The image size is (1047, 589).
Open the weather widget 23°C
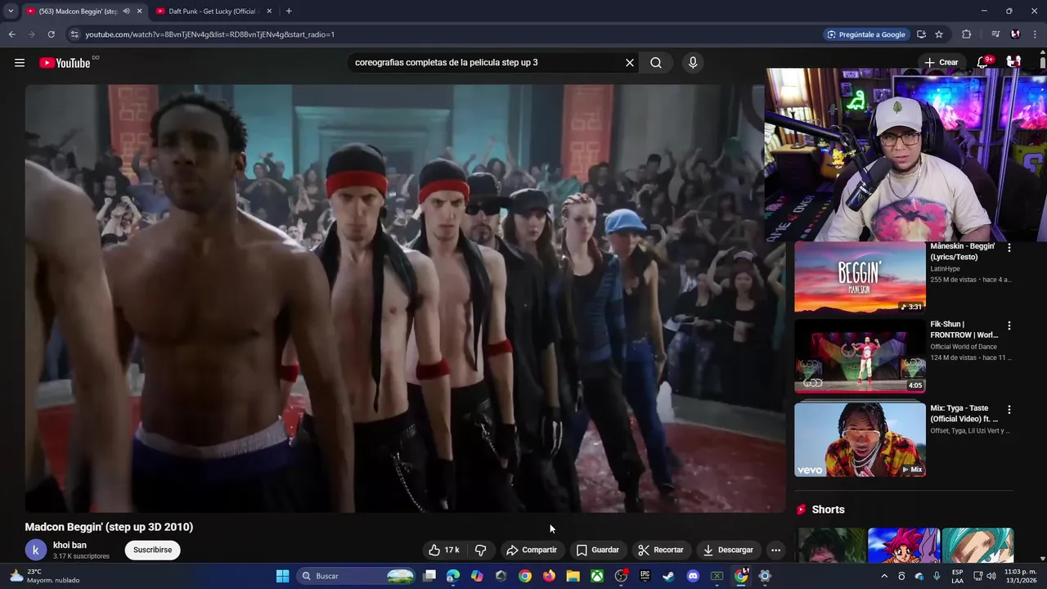44,576
